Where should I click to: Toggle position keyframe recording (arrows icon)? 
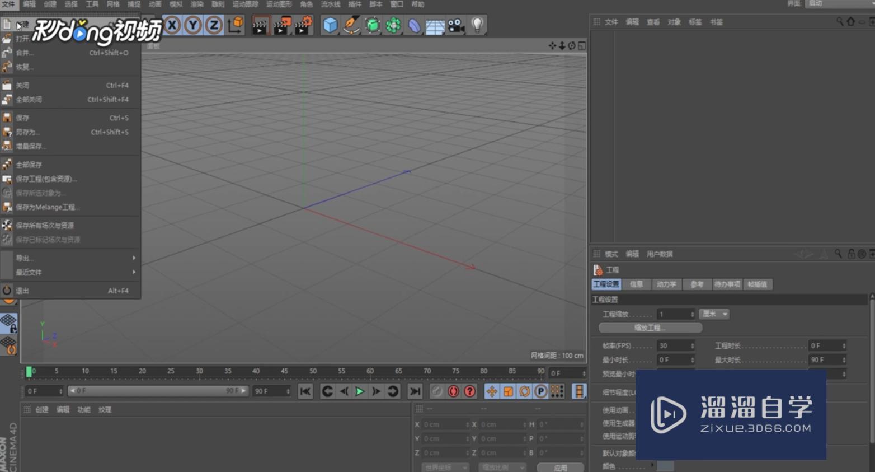(x=491, y=391)
